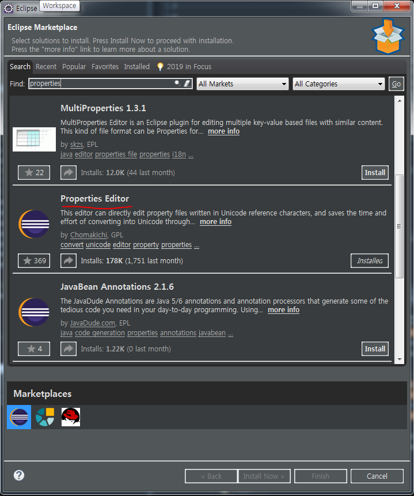Click the unicode tag under Properties Editor
Image resolution: width=414 pixels, height=496 pixels.
[x=98, y=245]
